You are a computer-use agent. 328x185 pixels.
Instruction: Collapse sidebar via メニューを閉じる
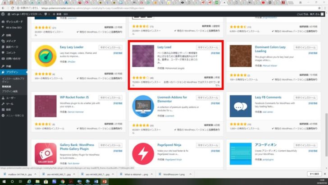(x=13, y=116)
